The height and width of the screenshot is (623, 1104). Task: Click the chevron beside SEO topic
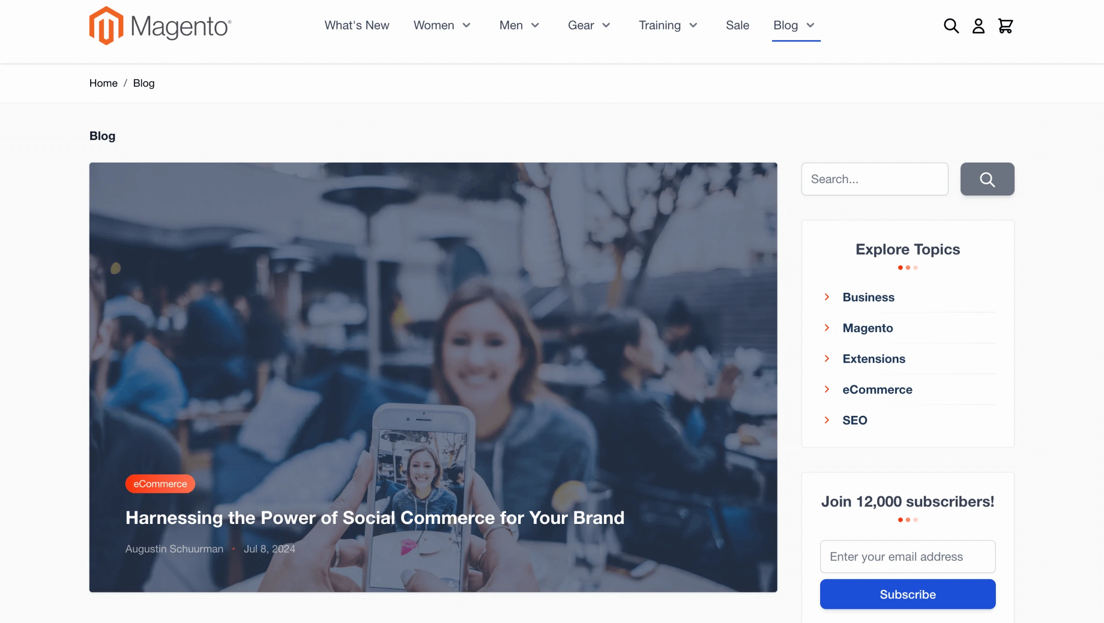827,420
